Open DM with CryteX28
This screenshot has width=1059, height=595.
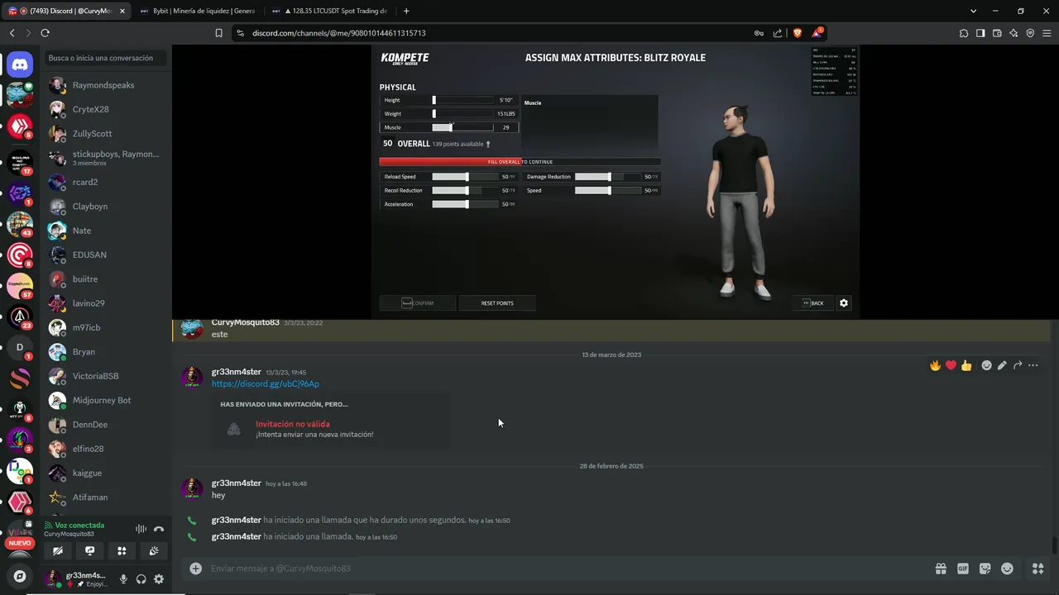click(x=105, y=109)
